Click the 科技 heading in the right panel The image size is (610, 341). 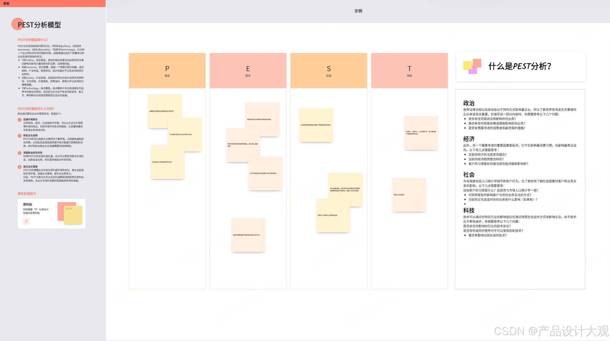pyautogui.click(x=469, y=210)
